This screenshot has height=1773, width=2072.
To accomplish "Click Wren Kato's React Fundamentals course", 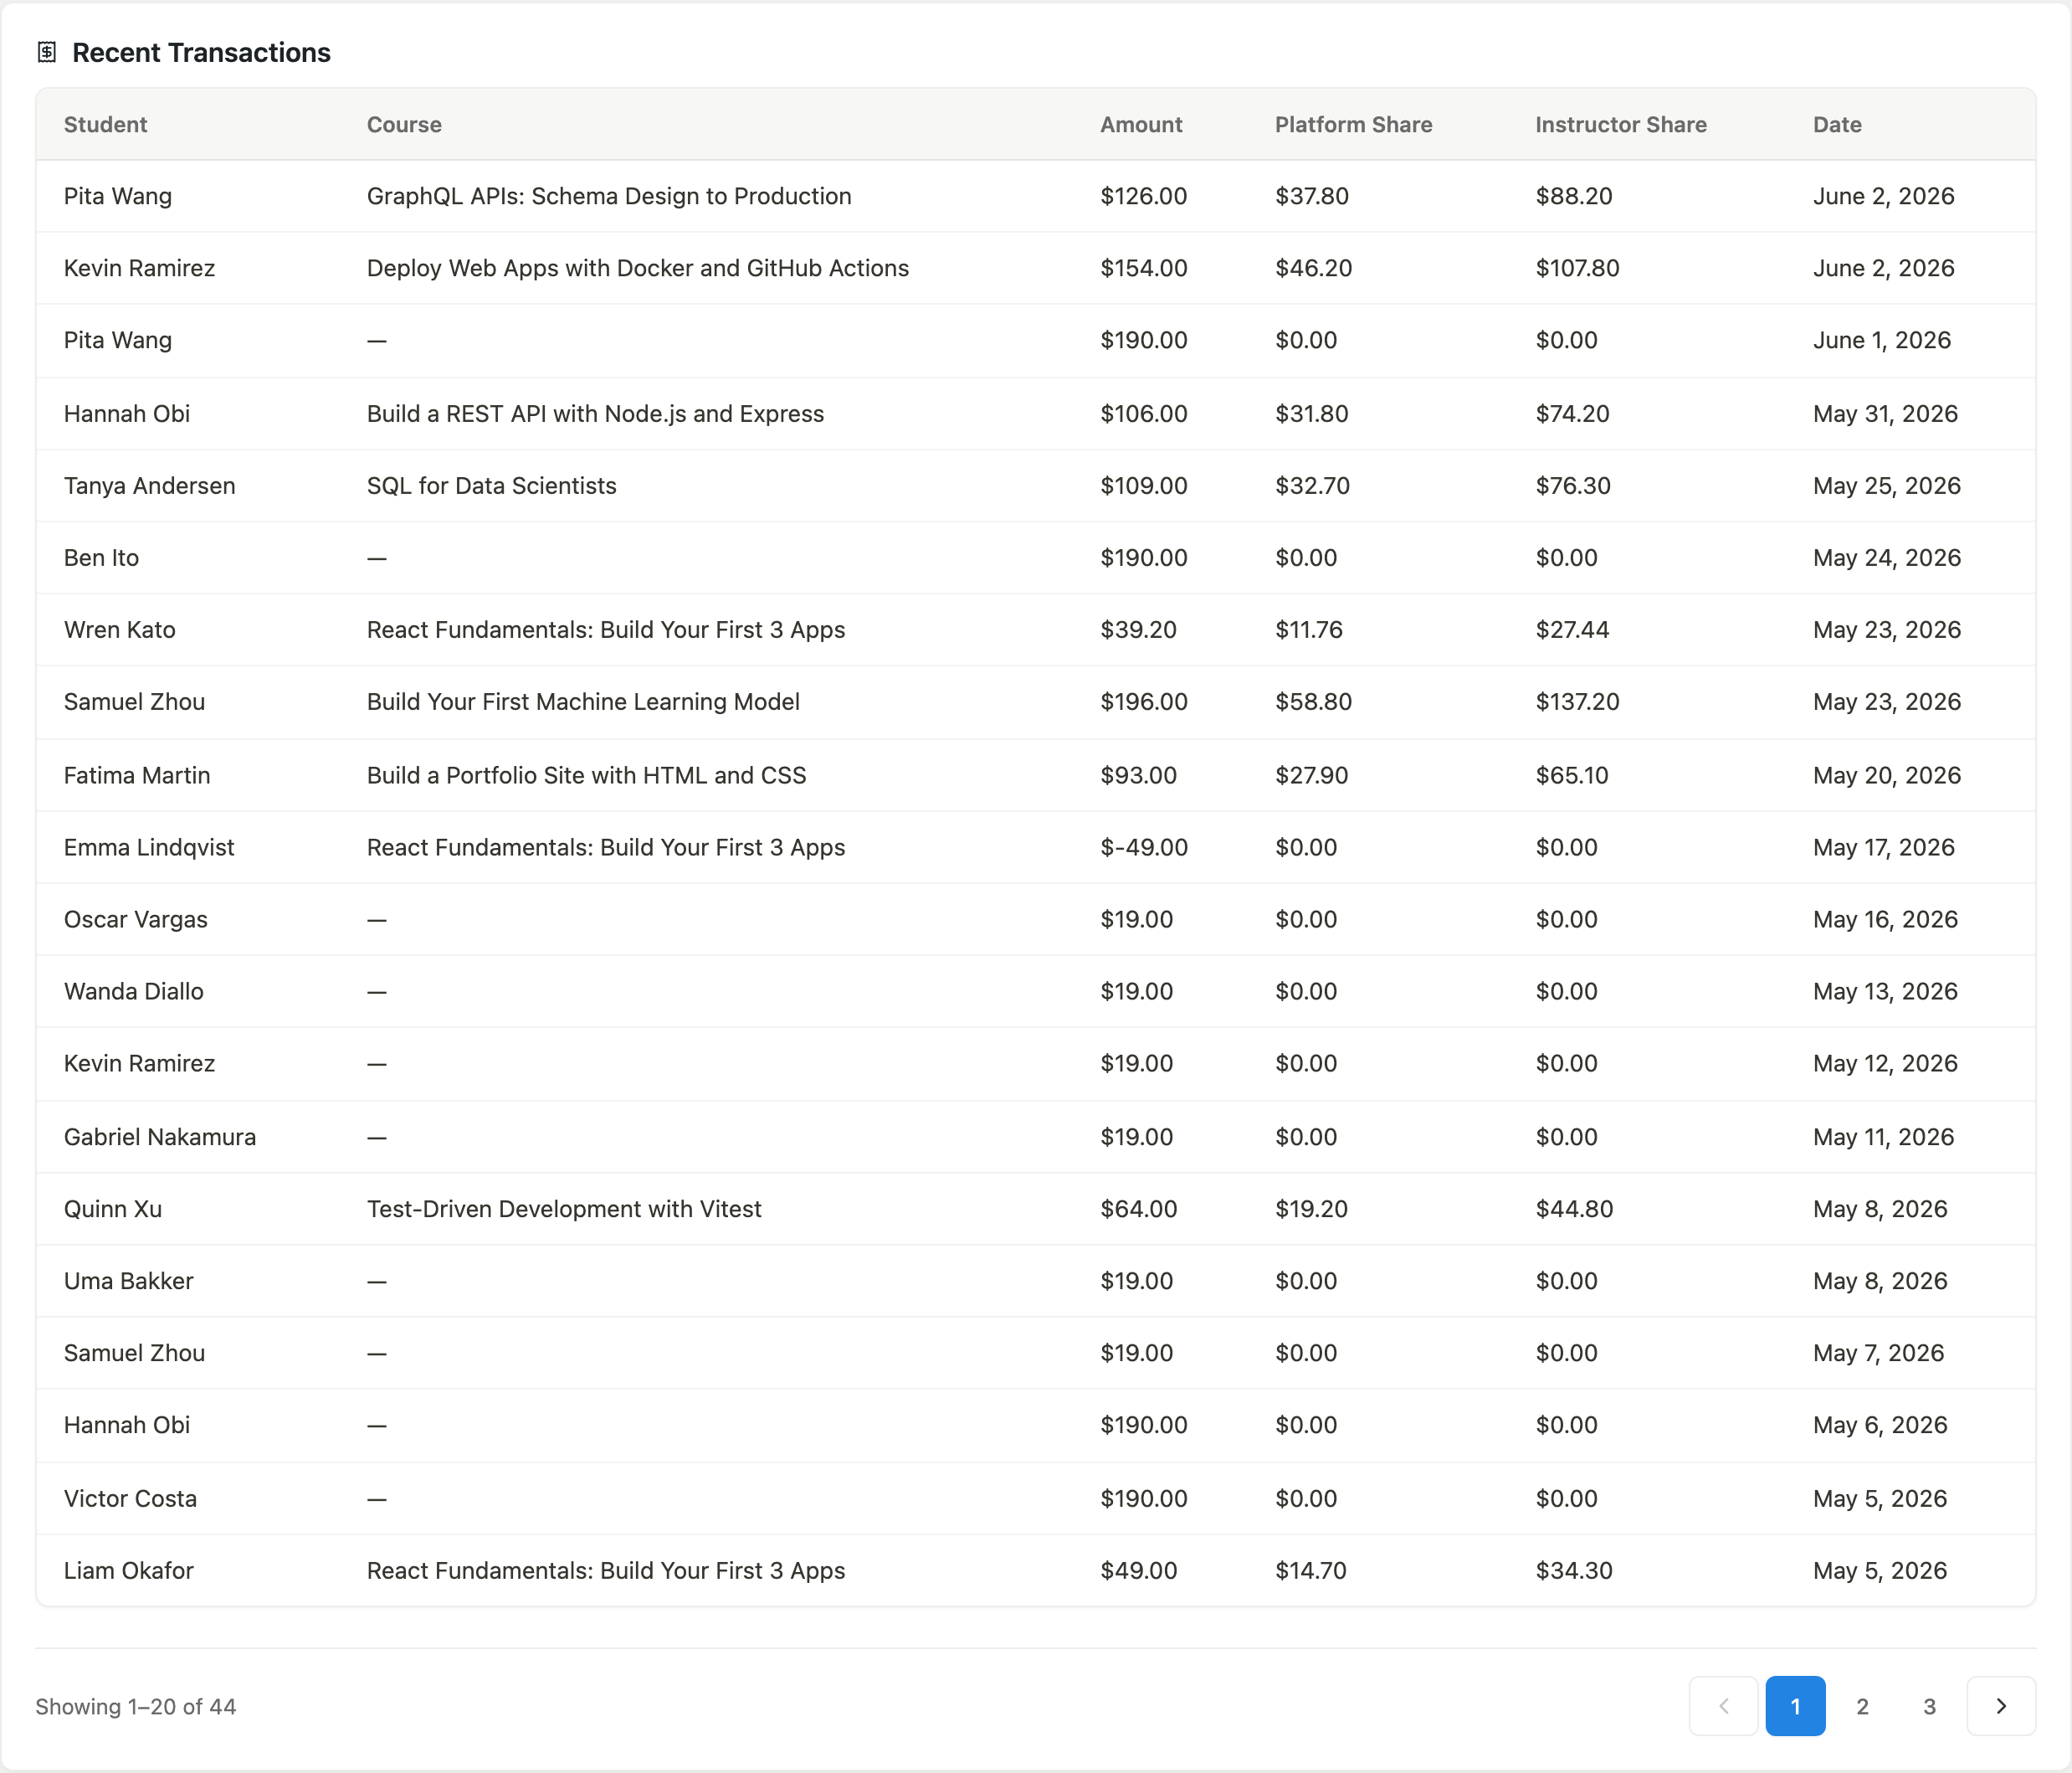I will 606,630.
